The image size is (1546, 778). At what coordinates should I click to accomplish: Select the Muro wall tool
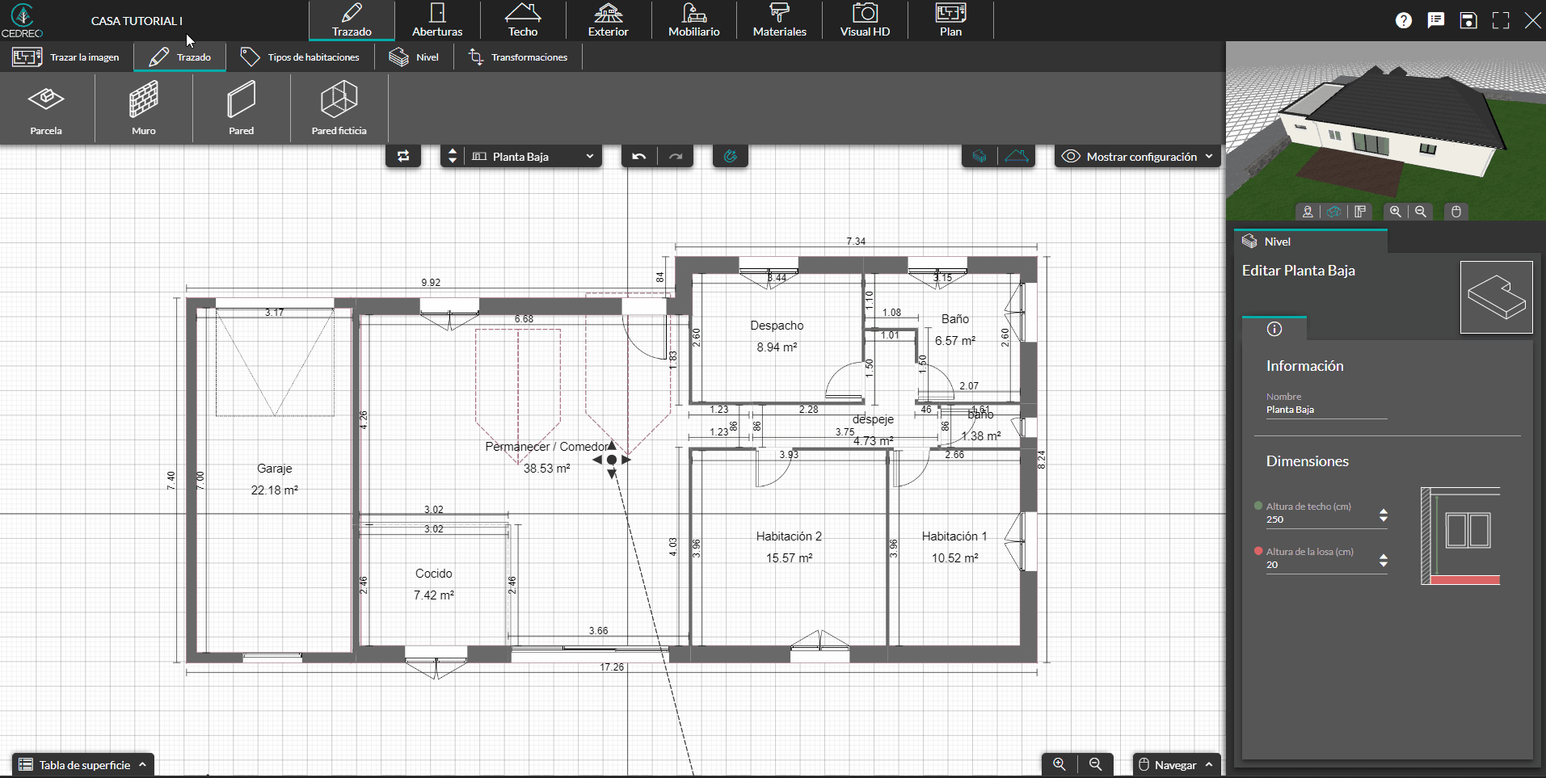[144, 107]
